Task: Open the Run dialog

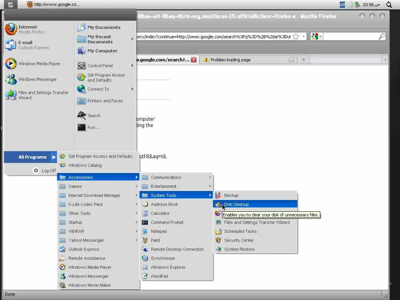Action: [89, 127]
